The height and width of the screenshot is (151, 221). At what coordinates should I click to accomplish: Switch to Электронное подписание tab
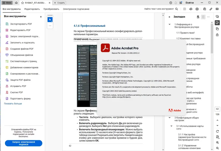76,9
